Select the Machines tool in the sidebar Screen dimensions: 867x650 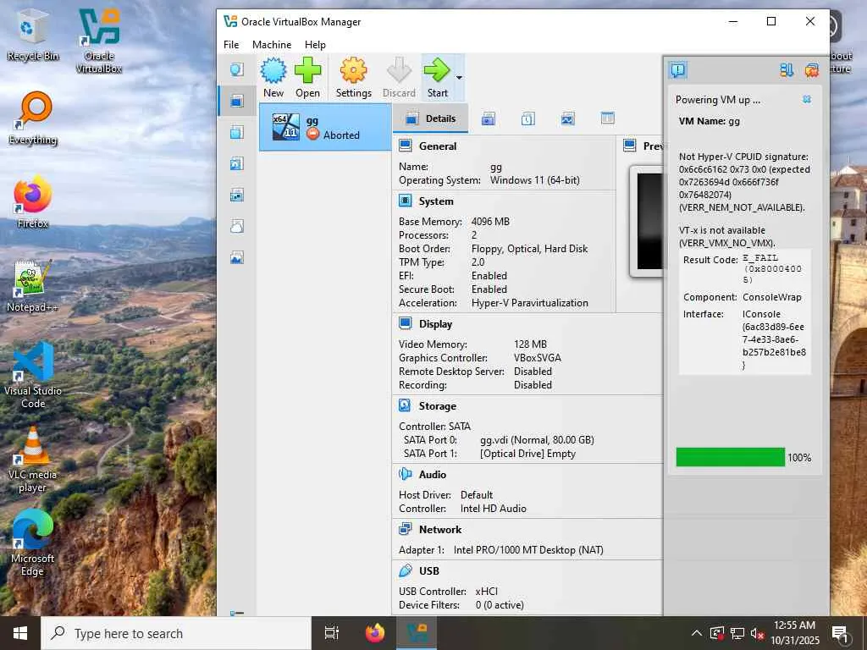point(237,101)
